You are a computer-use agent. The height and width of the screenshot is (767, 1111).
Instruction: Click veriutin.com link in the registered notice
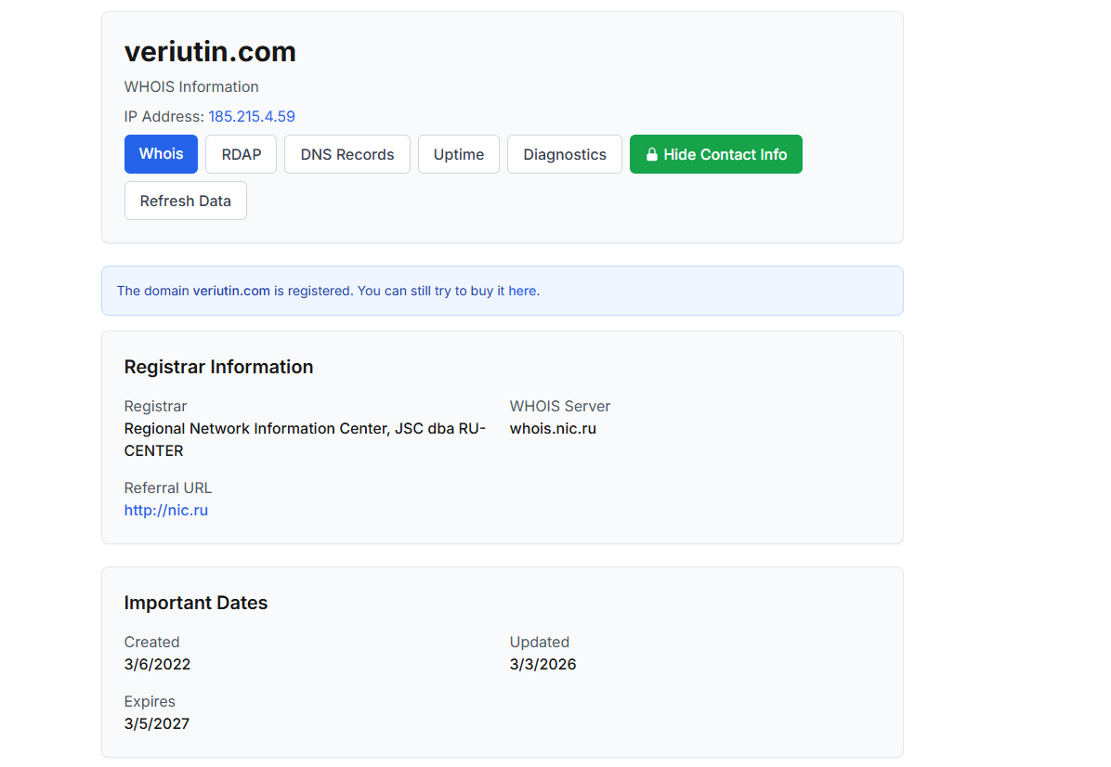click(x=231, y=291)
